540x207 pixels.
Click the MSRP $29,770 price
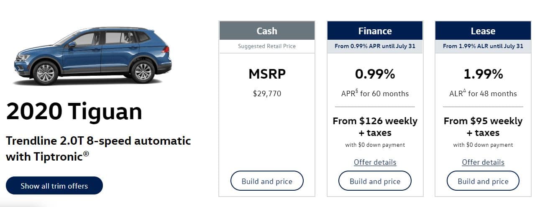267,93
